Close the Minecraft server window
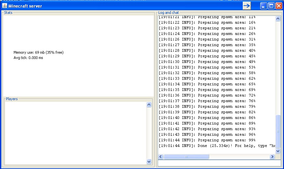The width and height of the screenshot is (284, 169). coord(279,6)
